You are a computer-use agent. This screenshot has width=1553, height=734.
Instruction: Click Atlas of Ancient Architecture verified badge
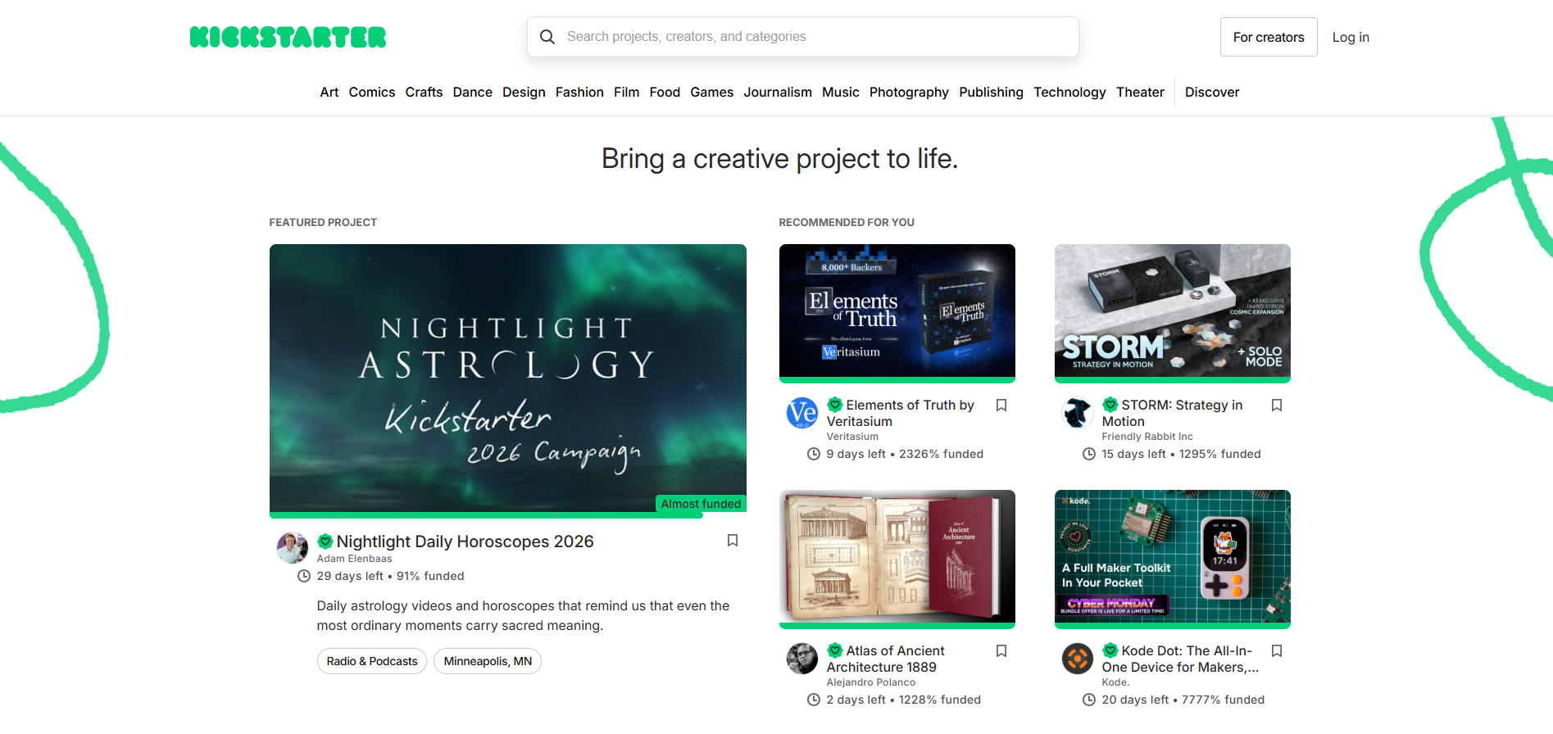(x=835, y=650)
